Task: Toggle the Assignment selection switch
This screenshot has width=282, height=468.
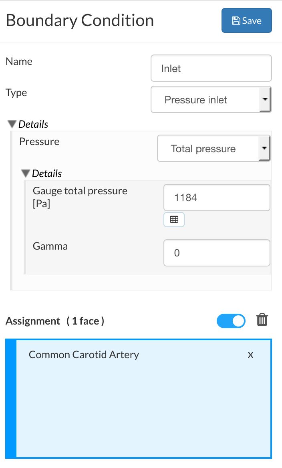Action: pyautogui.click(x=231, y=321)
